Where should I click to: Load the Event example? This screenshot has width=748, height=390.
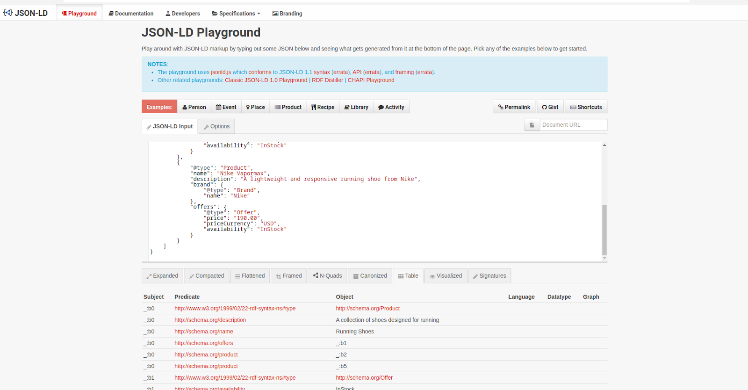click(x=226, y=107)
